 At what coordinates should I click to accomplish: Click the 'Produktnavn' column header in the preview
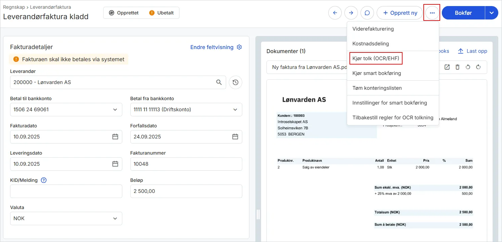point(312,161)
